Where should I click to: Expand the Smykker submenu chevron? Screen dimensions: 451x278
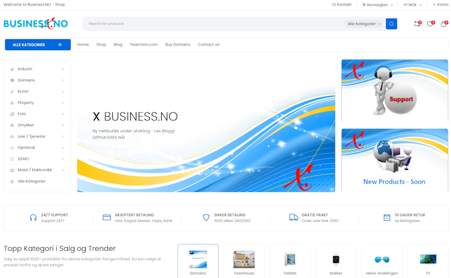63,125
